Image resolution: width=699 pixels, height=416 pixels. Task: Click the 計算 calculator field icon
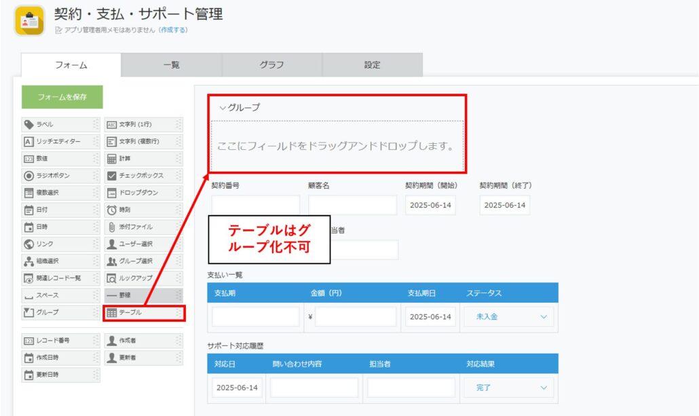112,159
